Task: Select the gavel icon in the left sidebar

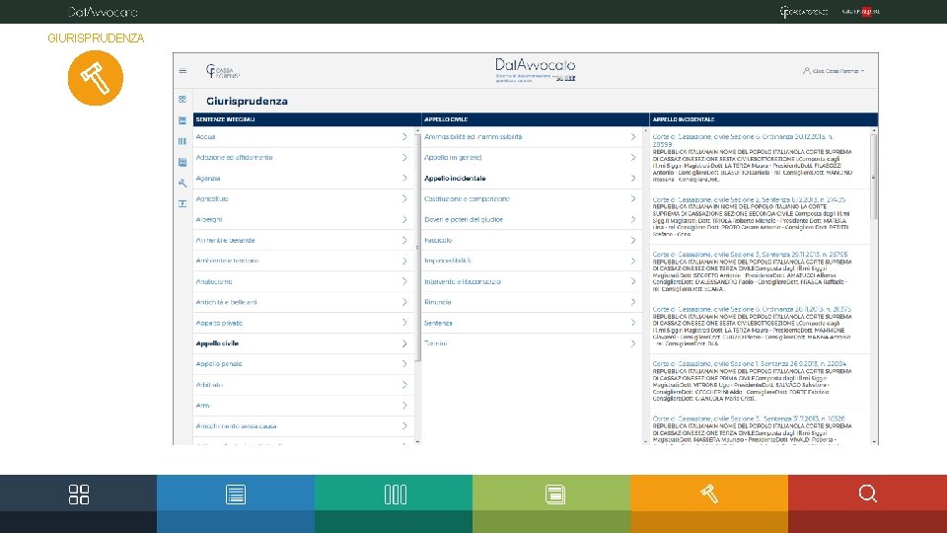Action: point(182,183)
